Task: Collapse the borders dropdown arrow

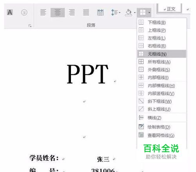Action: (x=149, y=13)
